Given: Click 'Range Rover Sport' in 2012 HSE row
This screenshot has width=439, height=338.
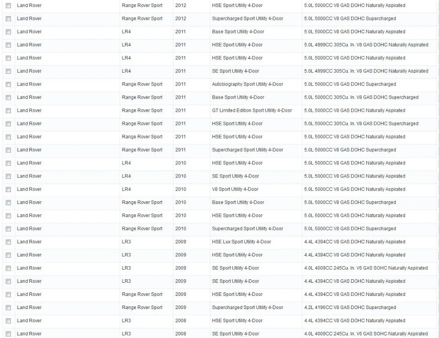Looking at the screenshot, I should [142, 5].
